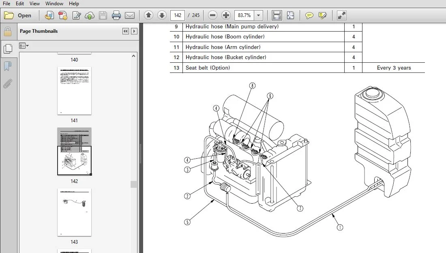Open the Help menu
Screen dimensions: 446x253
click(x=74, y=4)
